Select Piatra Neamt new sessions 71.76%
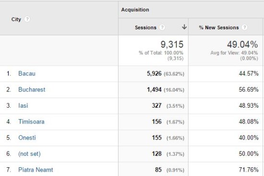This screenshot has width=264, height=176. 249,170
